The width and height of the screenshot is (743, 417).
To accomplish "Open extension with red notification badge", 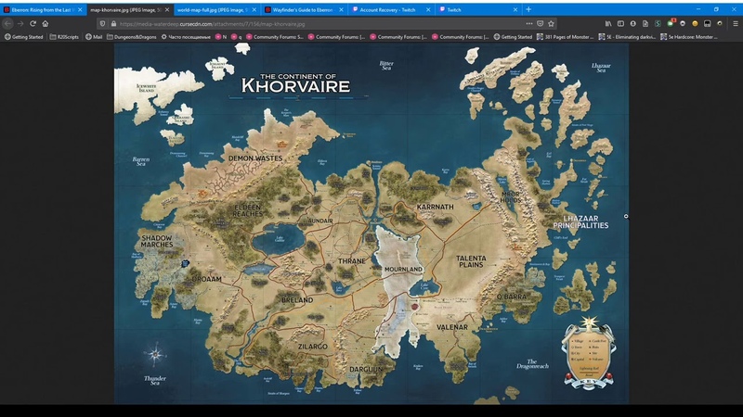I will coord(671,23).
